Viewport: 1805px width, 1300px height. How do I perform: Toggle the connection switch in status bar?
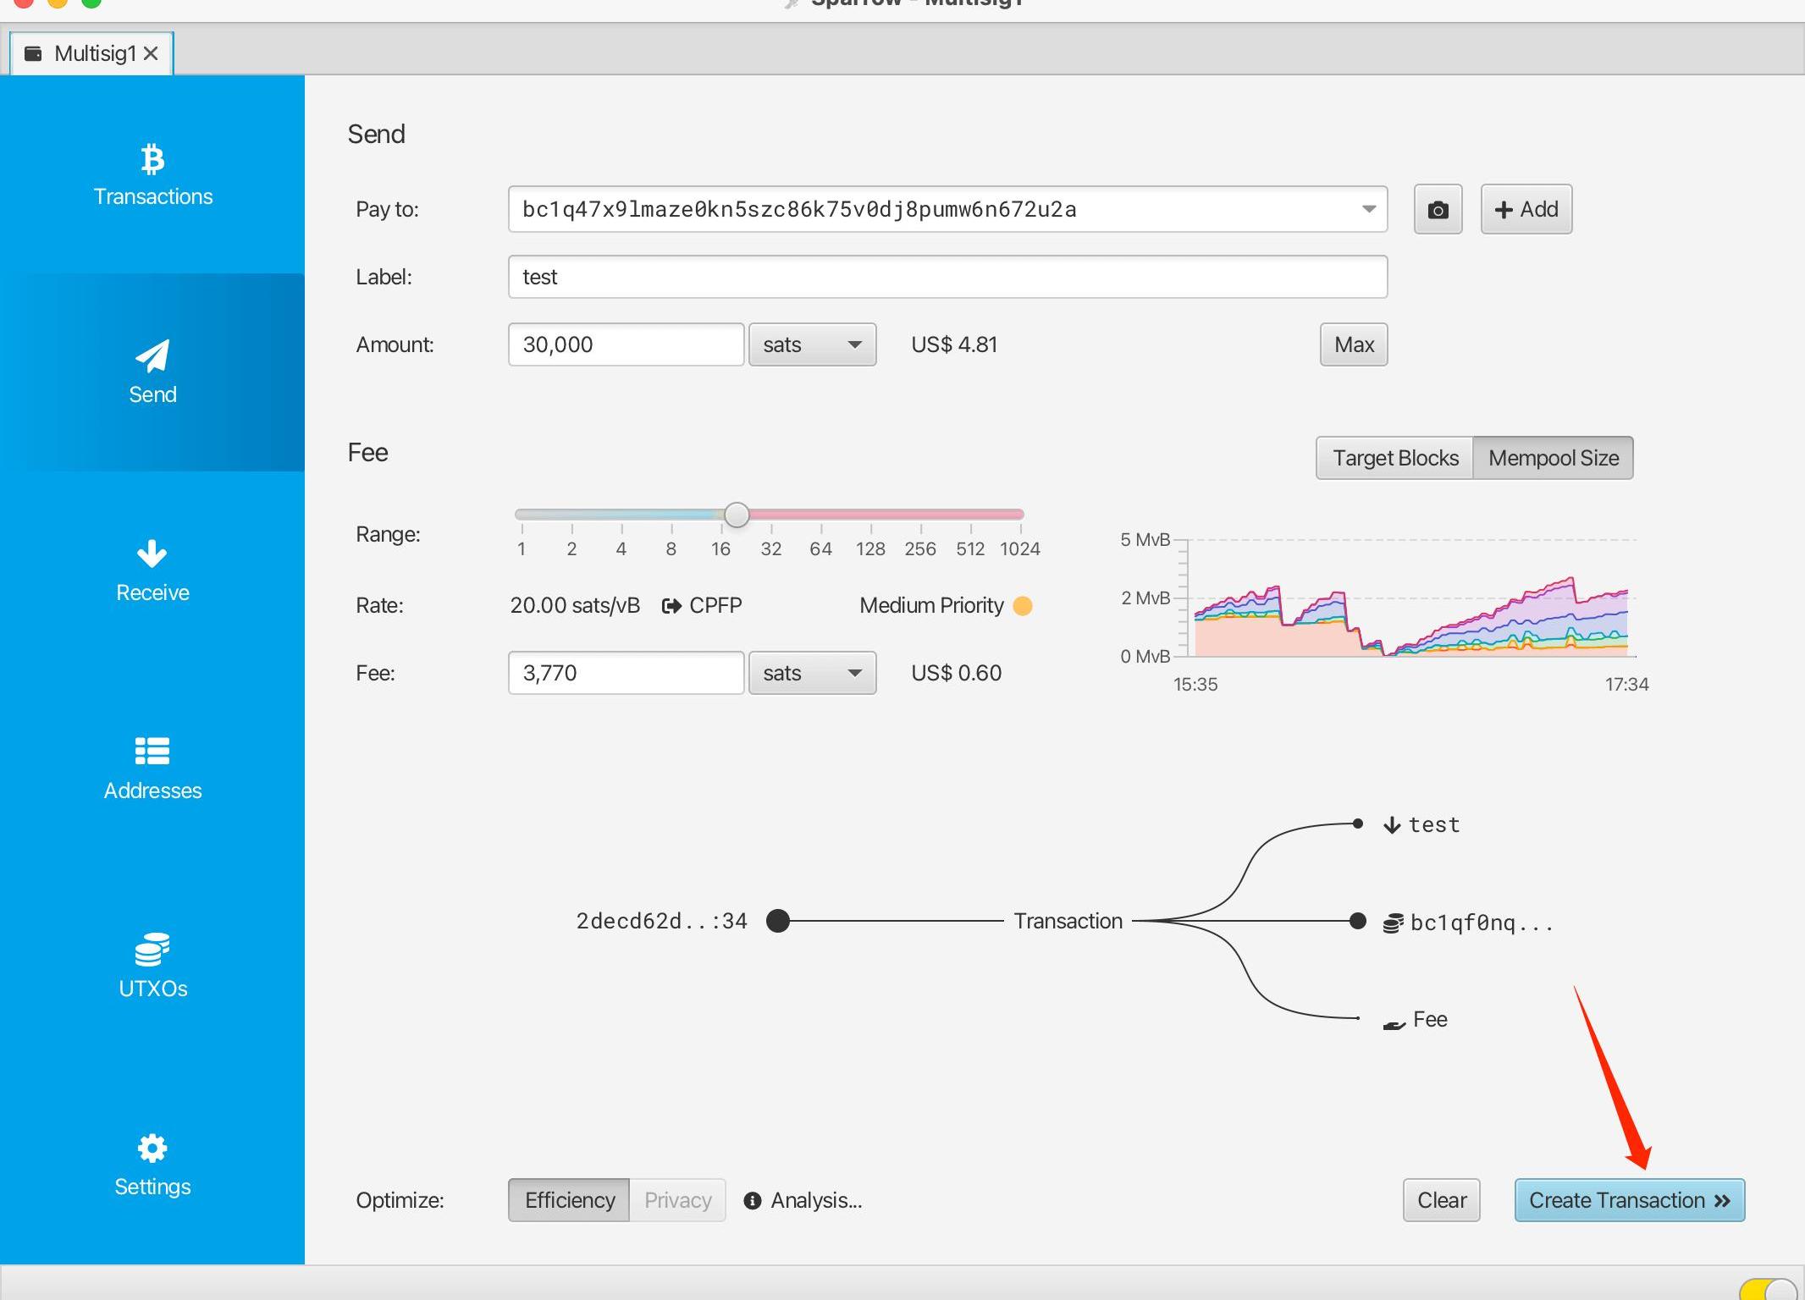1767,1289
